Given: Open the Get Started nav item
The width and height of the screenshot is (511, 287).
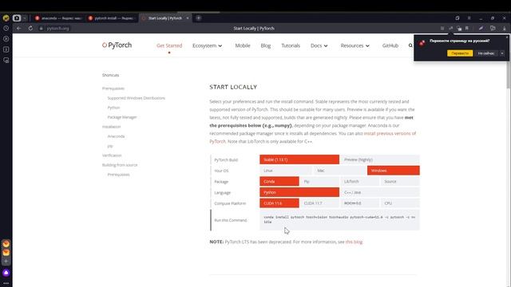Looking at the screenshot, I should [x=169, y=45].
